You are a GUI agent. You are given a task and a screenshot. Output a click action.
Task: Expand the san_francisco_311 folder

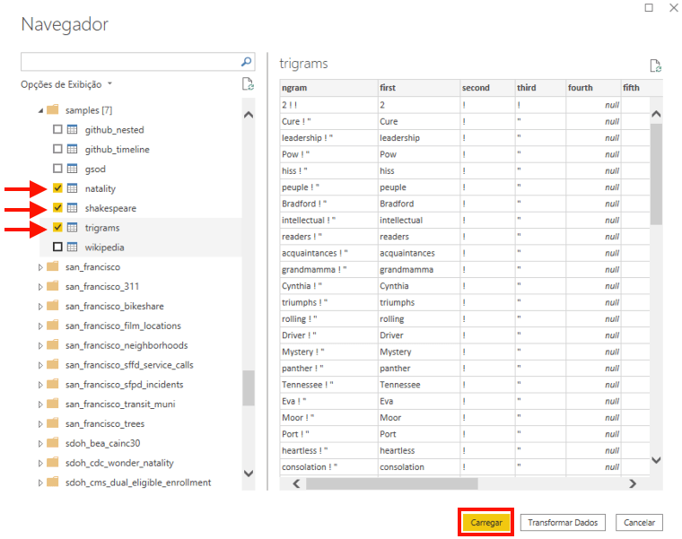click(39, 287)
